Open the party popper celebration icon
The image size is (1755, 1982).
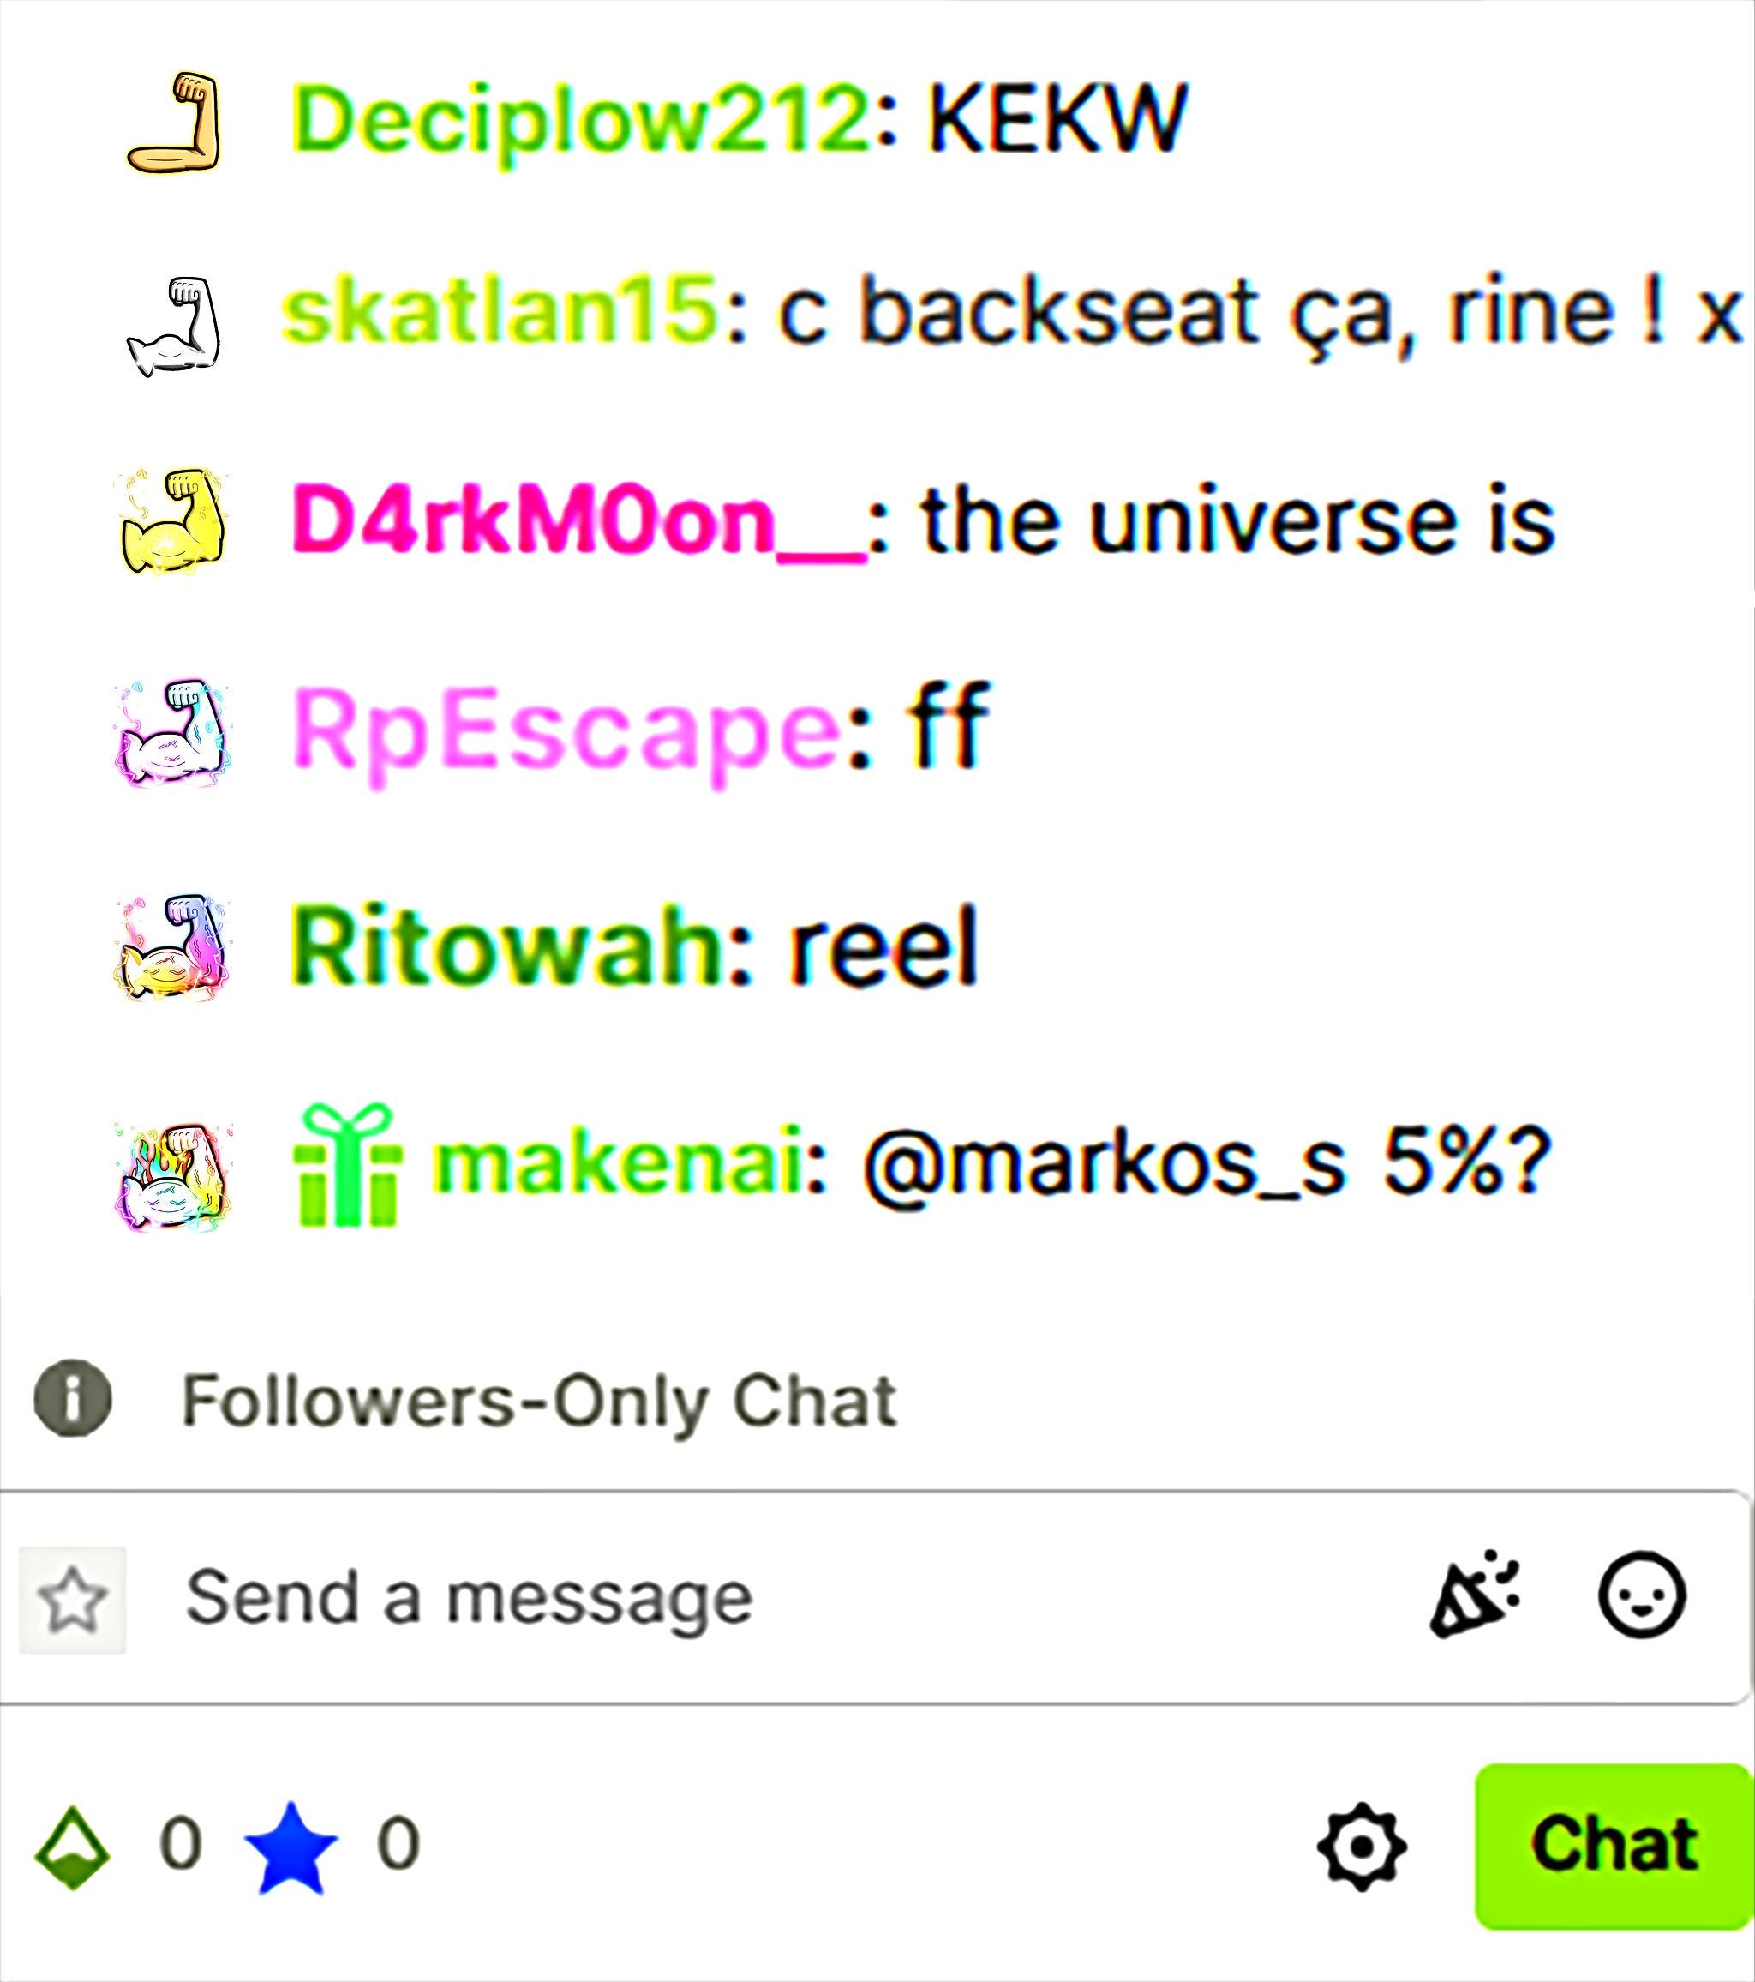(1474, 1595)
